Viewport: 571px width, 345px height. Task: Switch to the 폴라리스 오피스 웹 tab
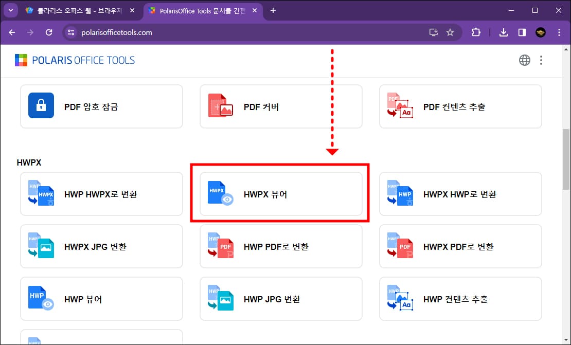click(x=79, y=11)
